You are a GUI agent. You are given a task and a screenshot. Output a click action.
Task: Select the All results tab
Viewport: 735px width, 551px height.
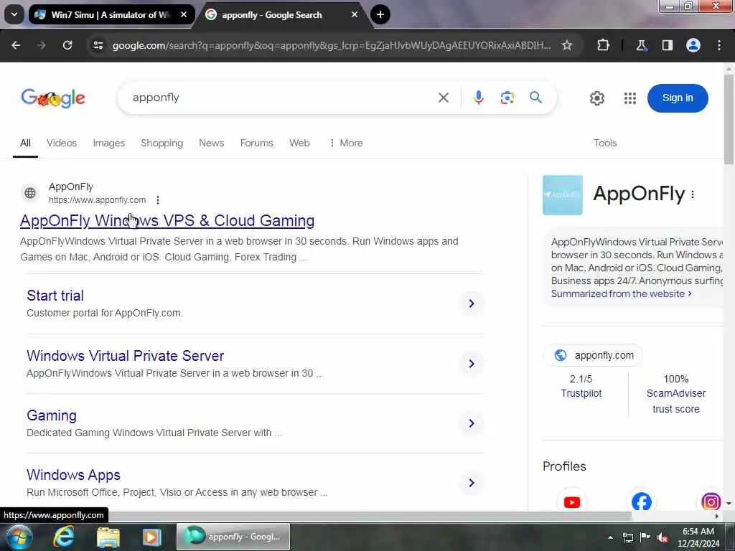pyautogui.click(x=25, y=143)
